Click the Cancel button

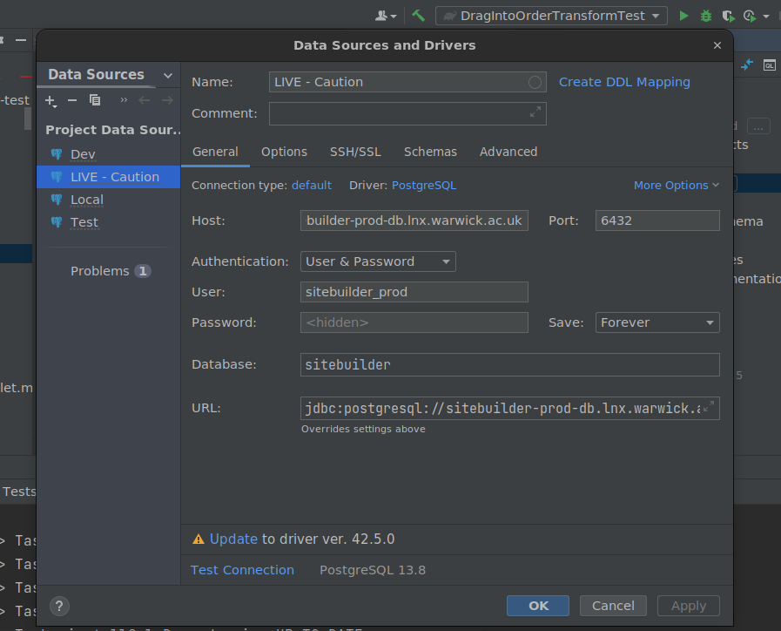coord(613,606)
